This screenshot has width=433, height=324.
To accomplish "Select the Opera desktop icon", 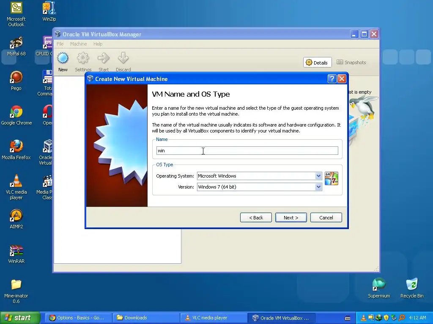I will 47,115.
